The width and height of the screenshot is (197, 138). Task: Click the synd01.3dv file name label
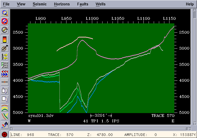coord(41,116)
